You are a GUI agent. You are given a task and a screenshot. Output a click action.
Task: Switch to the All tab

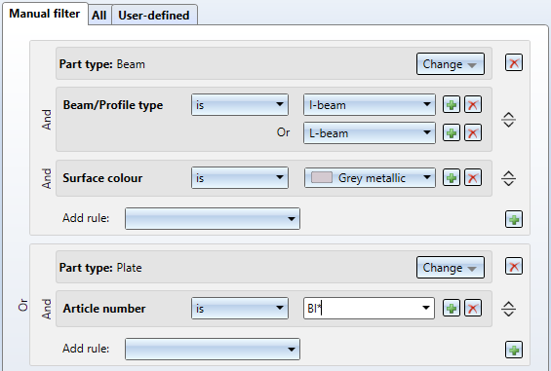tap(99, 15)
